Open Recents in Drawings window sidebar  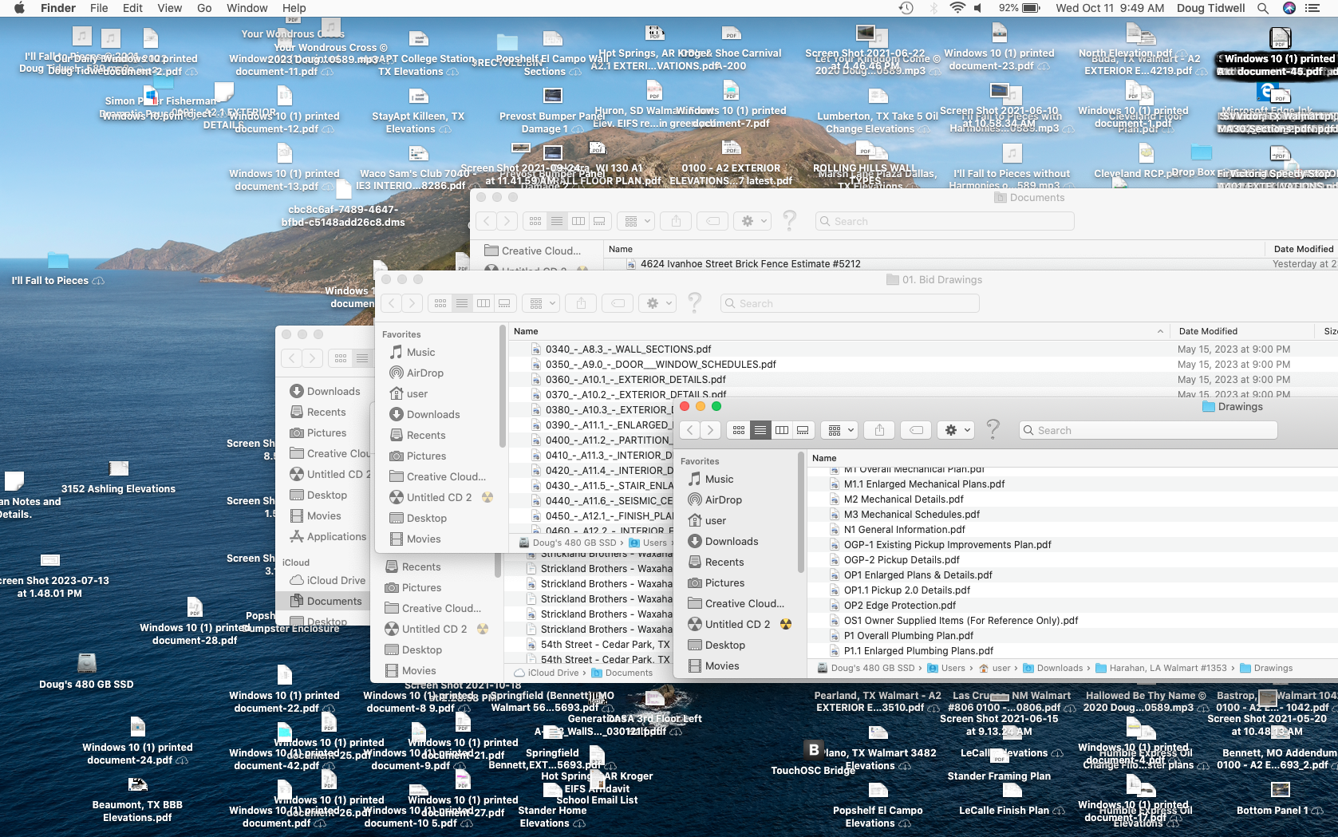(x=724, y=562)
